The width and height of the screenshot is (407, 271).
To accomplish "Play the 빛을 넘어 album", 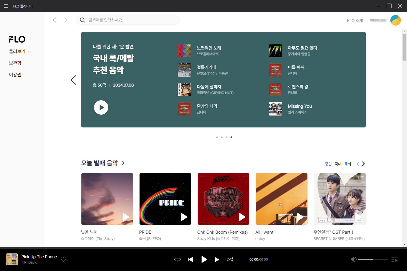I will coord(126,217).
